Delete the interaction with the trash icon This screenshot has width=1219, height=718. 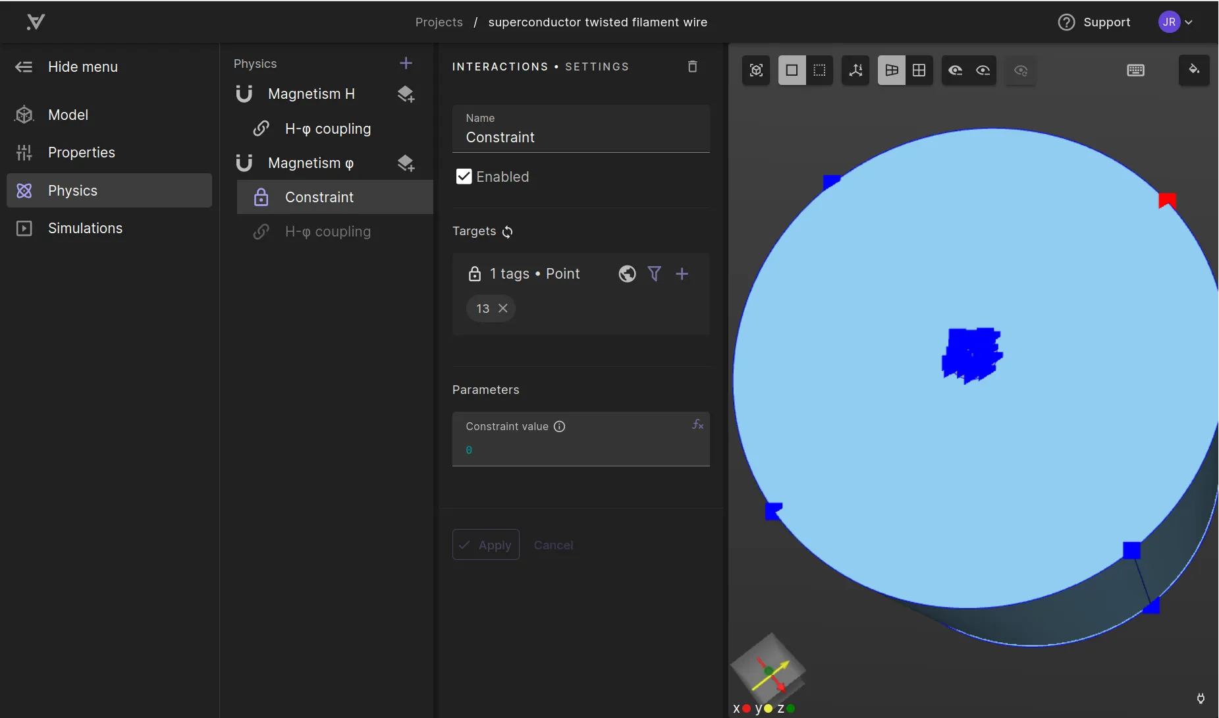pyautogui.click(x=692, y=67)
